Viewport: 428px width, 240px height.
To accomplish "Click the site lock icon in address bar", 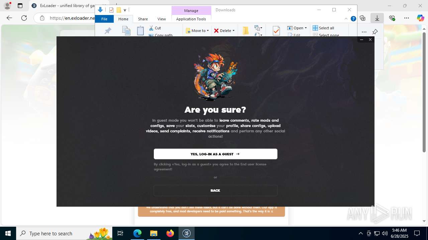I will click(x=42, y=18).
